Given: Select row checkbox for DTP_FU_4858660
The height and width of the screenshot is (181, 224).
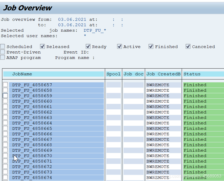Looking at the screenshot, I should [5, 101].
